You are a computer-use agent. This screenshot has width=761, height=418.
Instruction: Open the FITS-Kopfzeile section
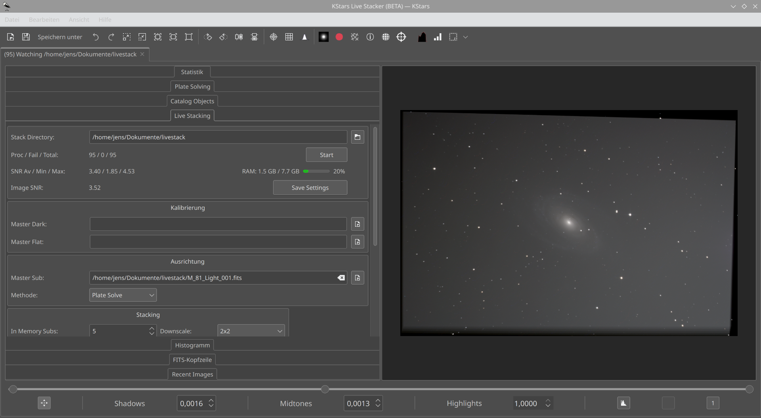click(192, 360)
